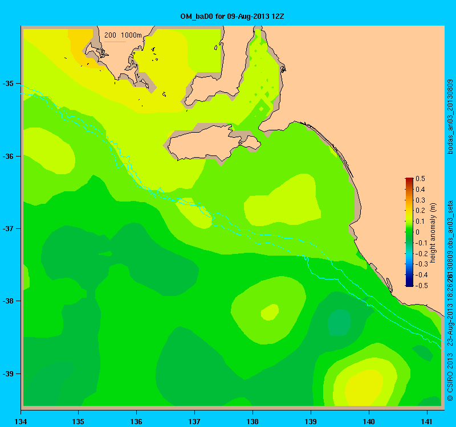Click the 0 color bar label
The height and width of the screenshot is (427, 456).
pyautogui.click(x=418, y=232)
